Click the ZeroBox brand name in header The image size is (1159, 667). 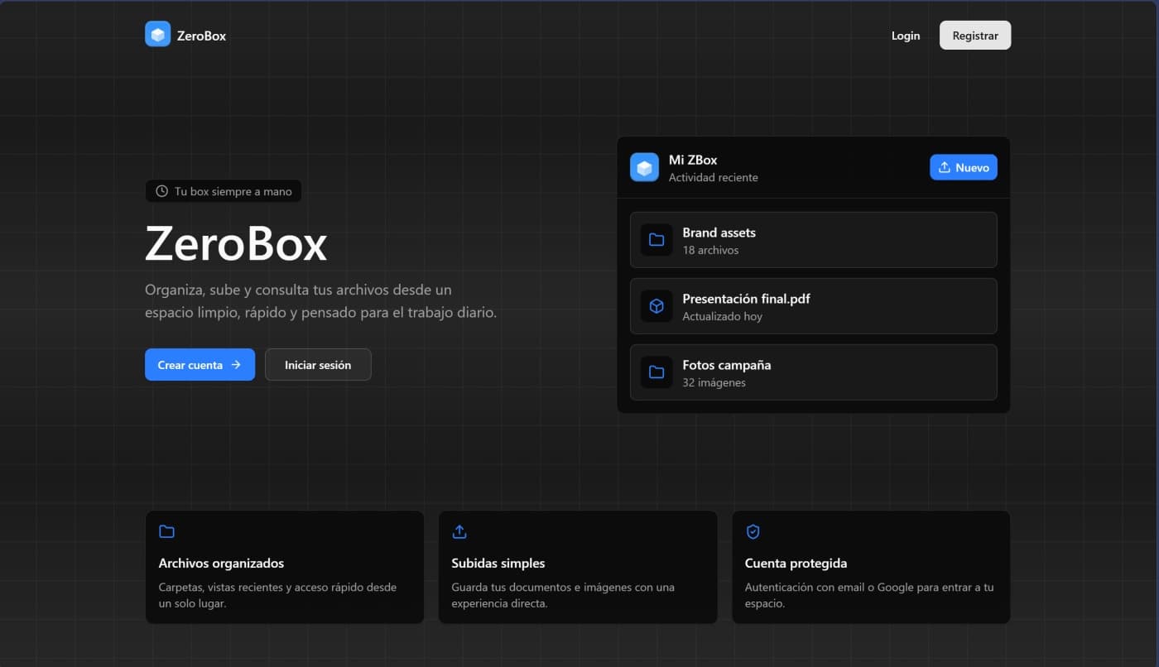pos(201,36)
